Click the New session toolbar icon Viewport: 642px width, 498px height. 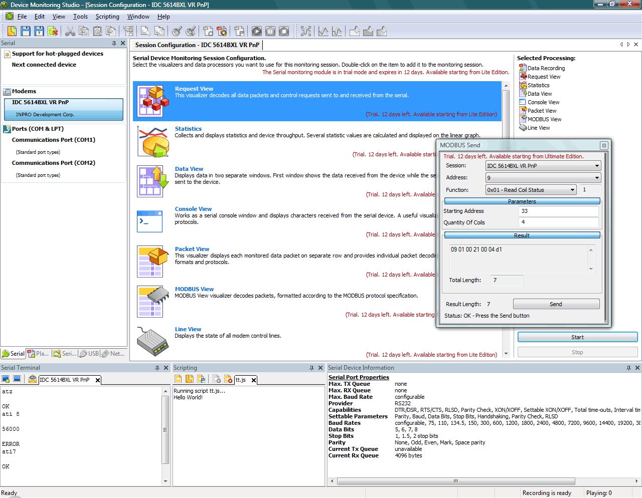tap(12, 31)
